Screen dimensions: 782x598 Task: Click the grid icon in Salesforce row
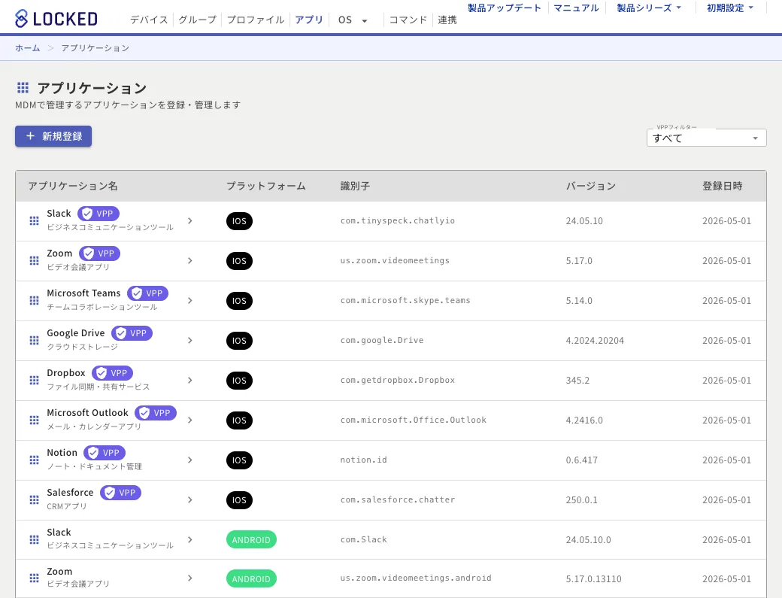(34, 499)
